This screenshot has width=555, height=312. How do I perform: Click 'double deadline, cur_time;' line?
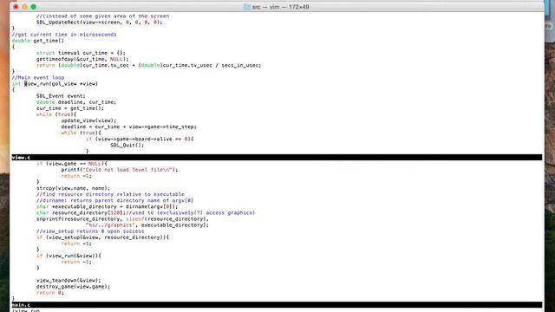click(x=76, y=102)
